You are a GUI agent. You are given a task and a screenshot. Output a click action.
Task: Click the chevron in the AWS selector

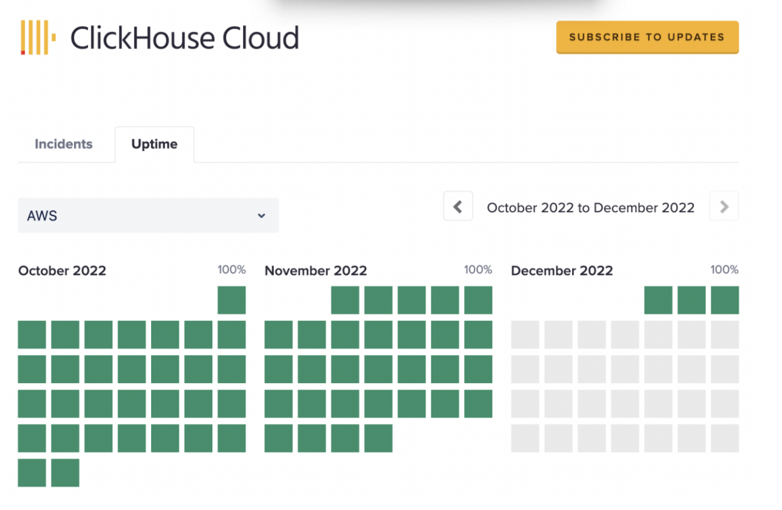tap(262, 215)
